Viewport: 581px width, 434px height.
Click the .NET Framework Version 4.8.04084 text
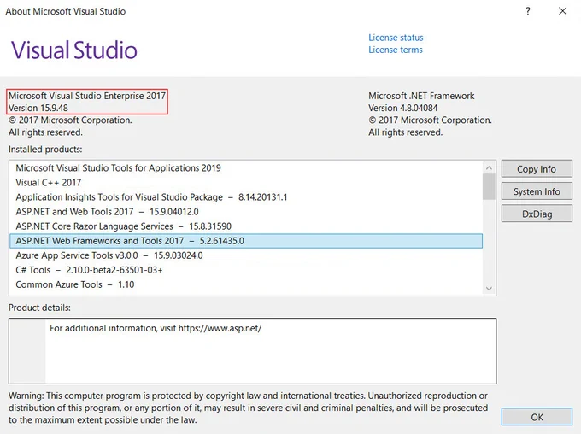tap(402, 108)
